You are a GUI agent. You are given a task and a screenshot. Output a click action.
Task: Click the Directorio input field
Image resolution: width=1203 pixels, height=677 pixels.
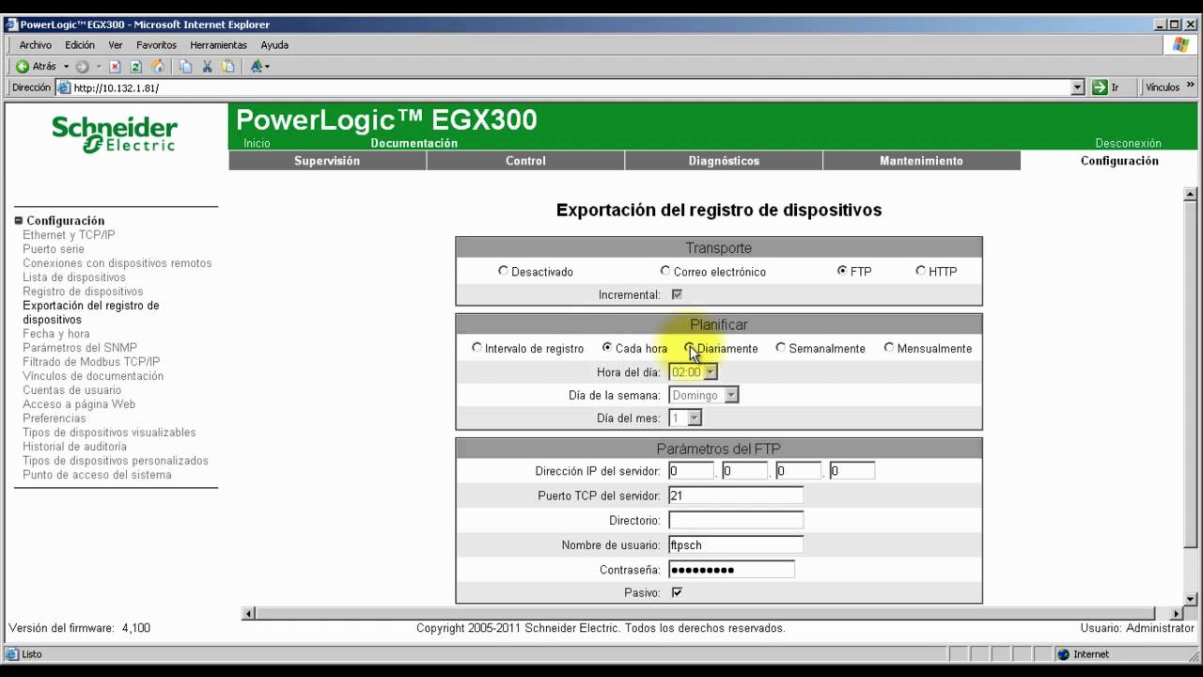(736, 520)
